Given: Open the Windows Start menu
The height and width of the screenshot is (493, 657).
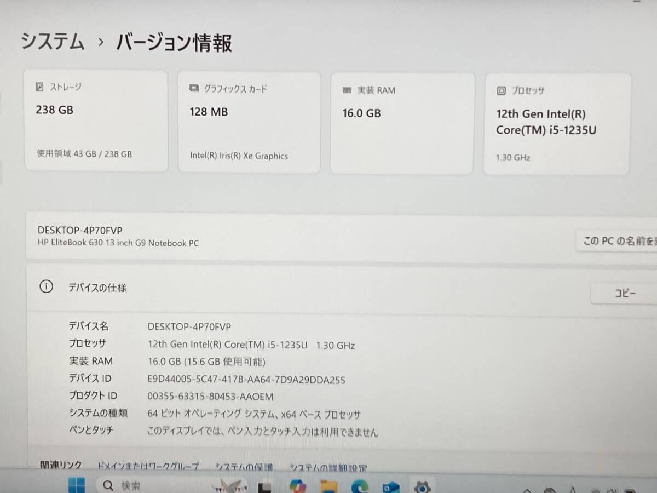Looking at the screenshot, I should [x=76, y=485].
